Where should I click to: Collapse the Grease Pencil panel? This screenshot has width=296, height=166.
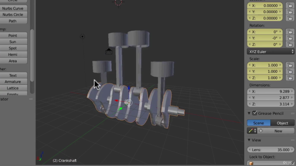coord(249,113)
